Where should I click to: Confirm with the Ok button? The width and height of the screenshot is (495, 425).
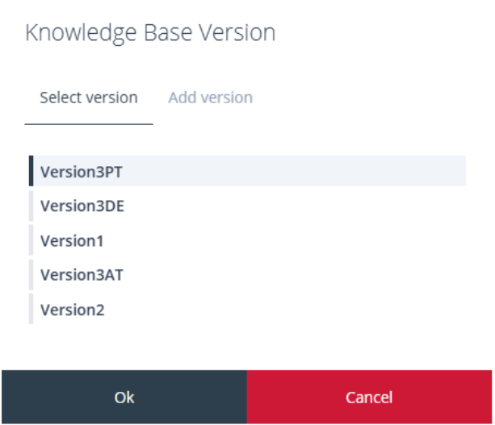tap(124, 397)
